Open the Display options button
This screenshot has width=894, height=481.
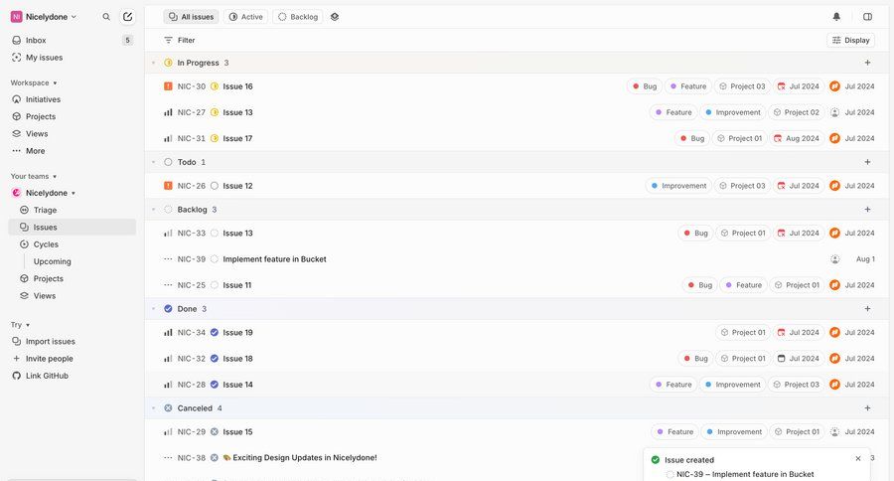click(850, 40)
